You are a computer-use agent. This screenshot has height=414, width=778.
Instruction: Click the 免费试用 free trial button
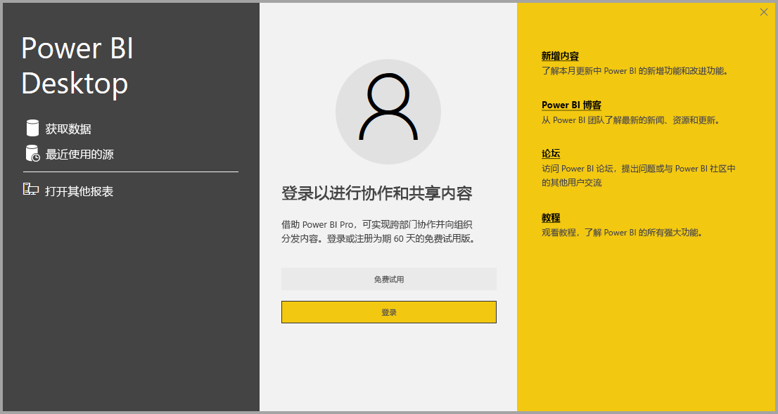coord(389,279)
